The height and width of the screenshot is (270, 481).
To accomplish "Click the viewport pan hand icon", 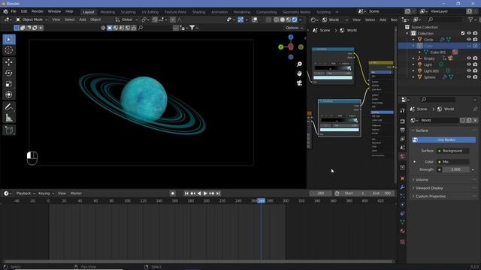I will coord(299,73).
